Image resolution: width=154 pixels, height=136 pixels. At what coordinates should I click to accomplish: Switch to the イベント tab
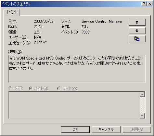tap(12, 12)
